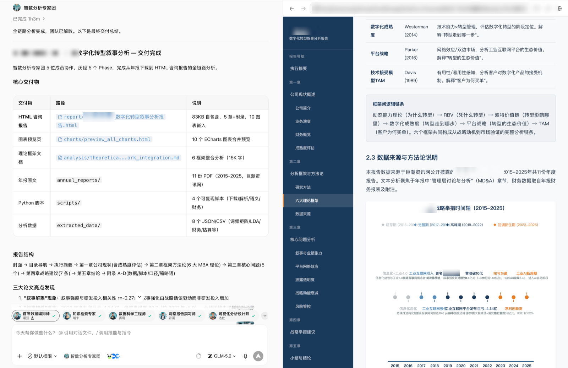This screenshot has height=368, width=568.
Task: Open charts/preview_all_charts.html link
Action: pos(104,139)
